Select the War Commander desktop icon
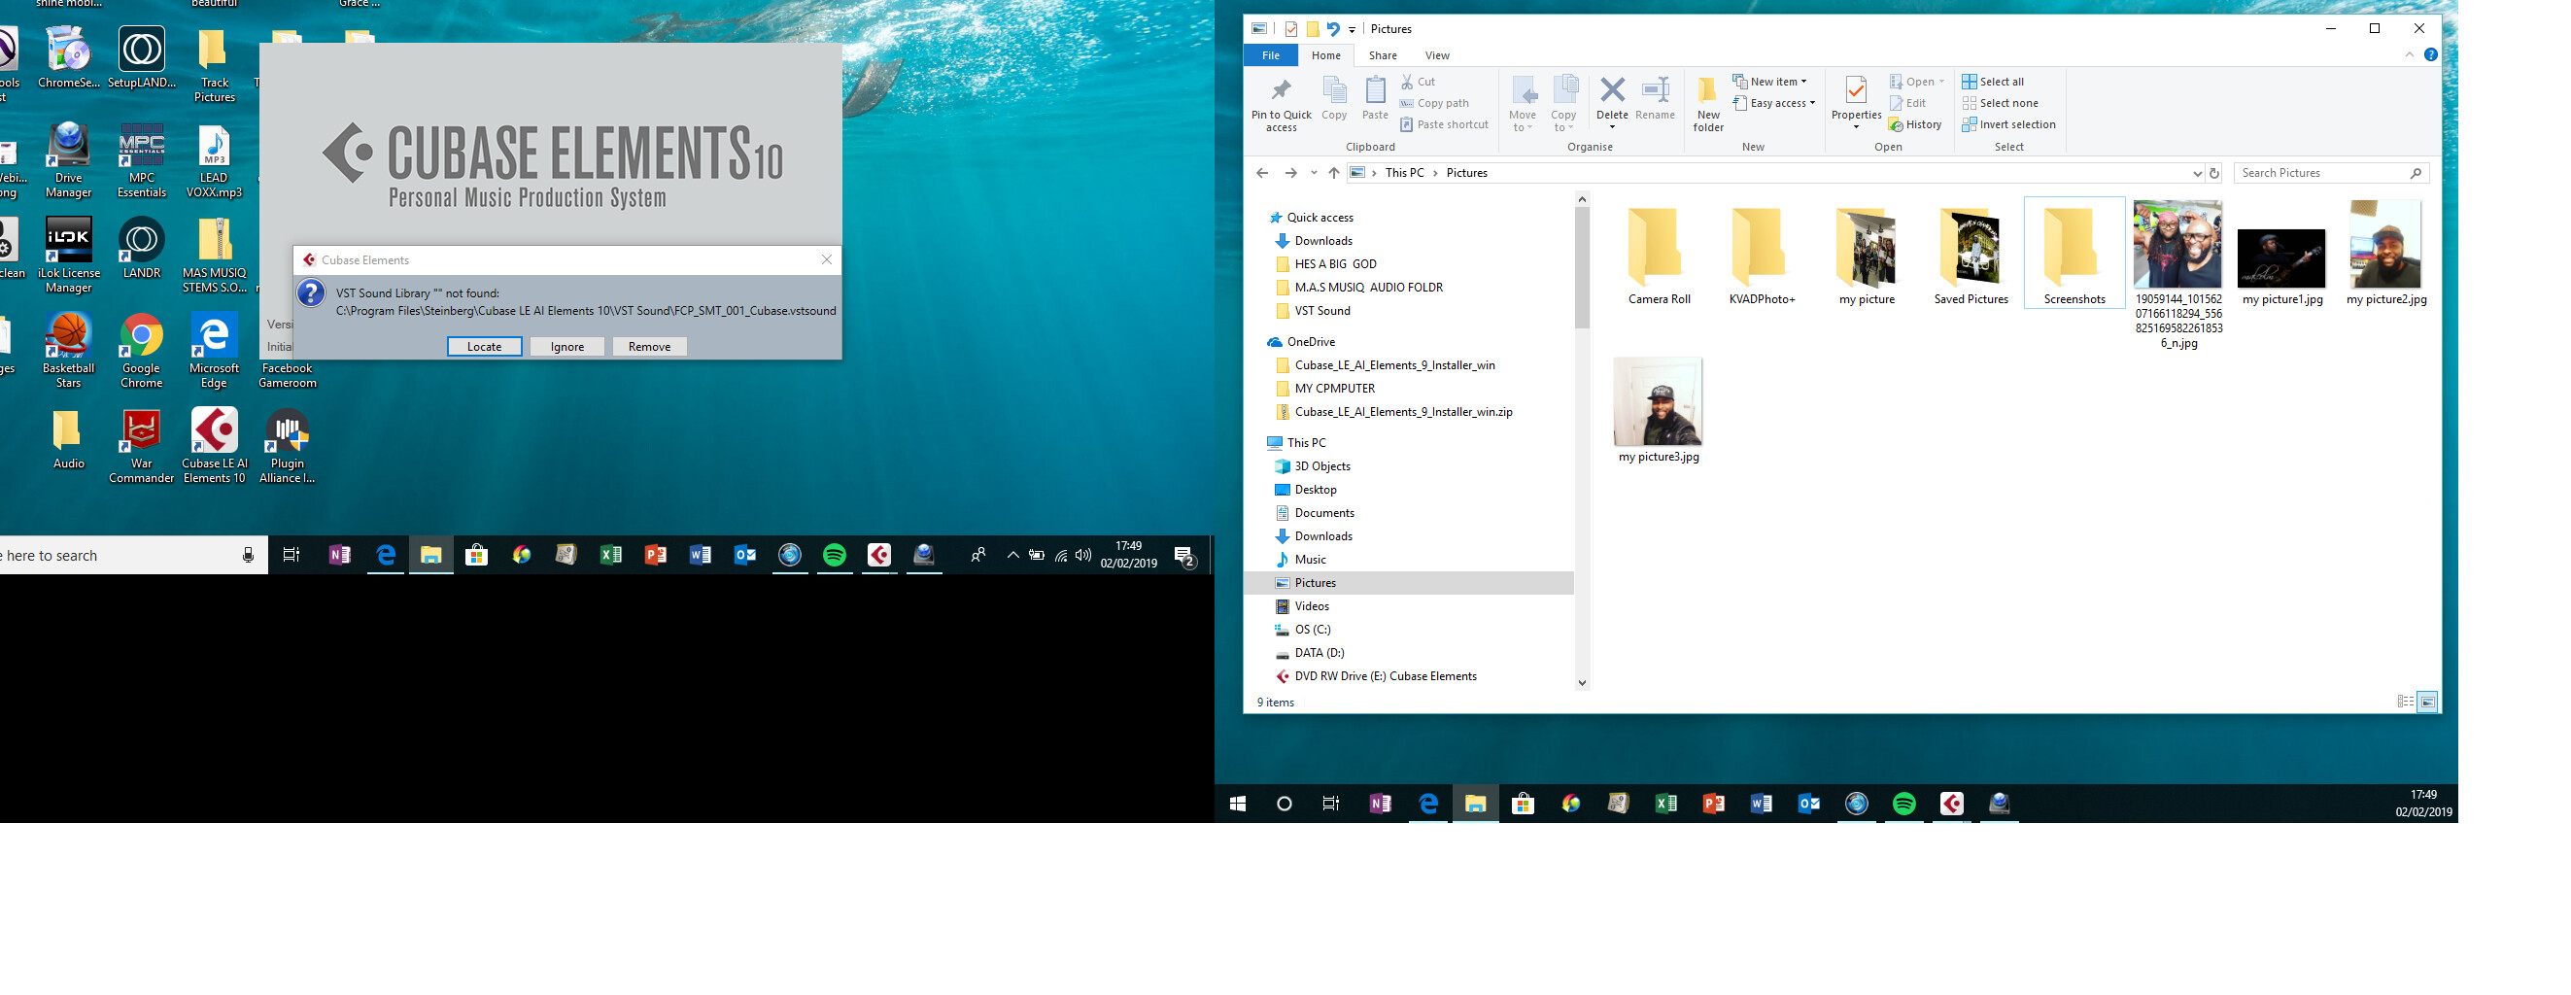The width and height of the screenshot is (2571, 995). pos(142,445)
